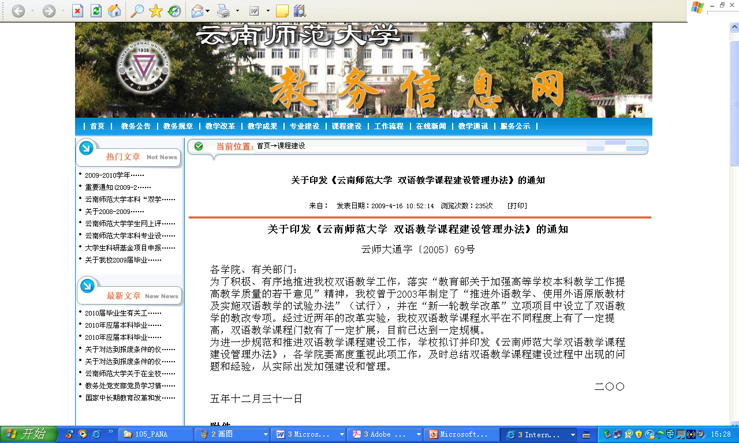Viewport: 739px width, 443px height.
Task: Click the green check icon before 当前位置
Action: (199, 146)
